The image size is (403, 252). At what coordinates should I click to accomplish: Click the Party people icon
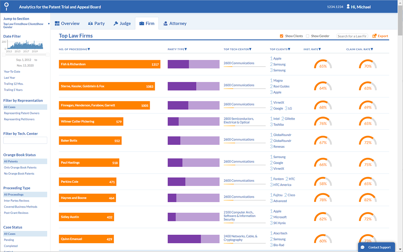coord(90,24)
